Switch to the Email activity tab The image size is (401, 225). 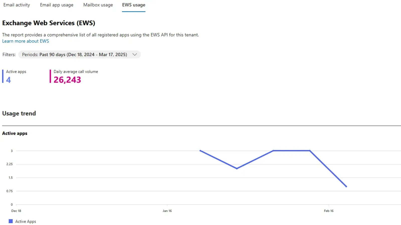(x=17, y=5)
